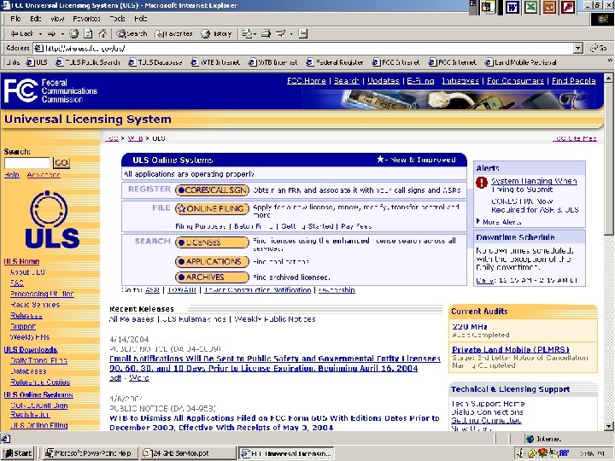Open the Search pane from toolbar
The height and width of the screenshot is (461, 615).
tap(132, 33)
